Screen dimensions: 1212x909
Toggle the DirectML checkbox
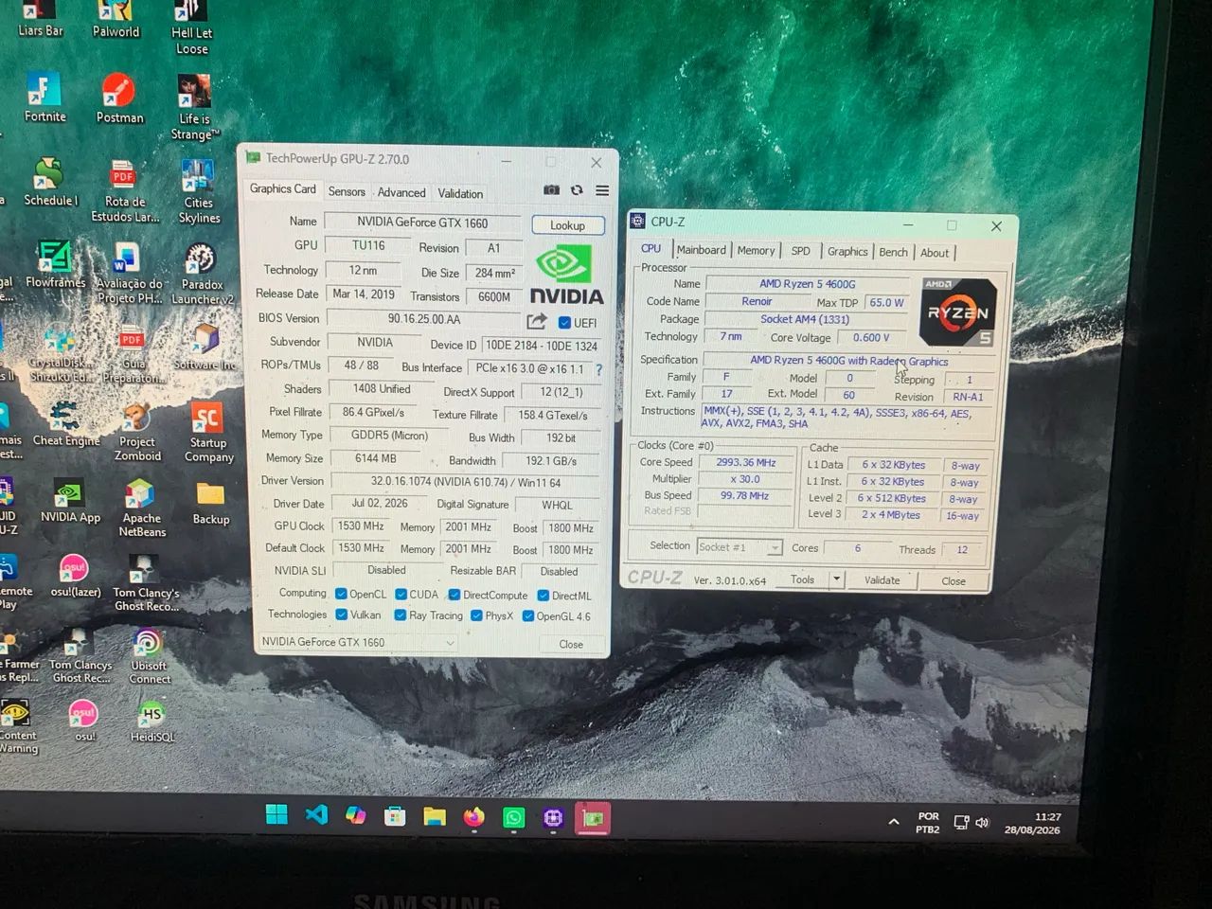pos(544,596)
